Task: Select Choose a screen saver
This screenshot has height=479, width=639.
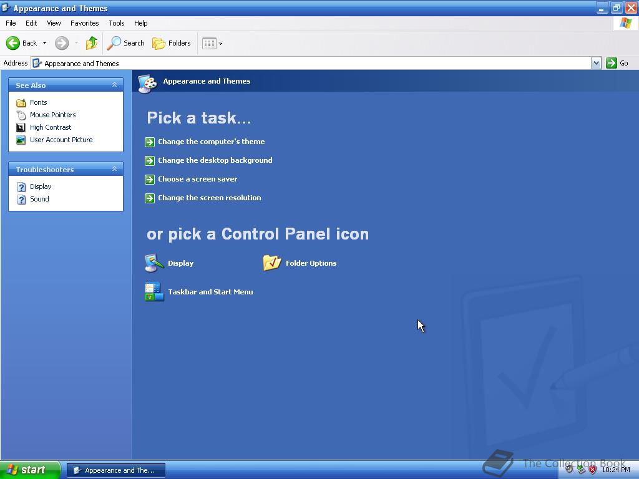Action: (197, 179)
